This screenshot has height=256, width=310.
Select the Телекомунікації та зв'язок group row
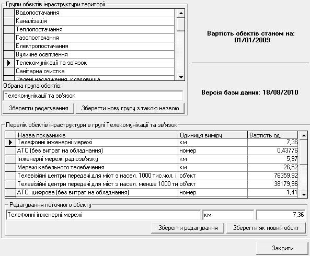click(x=95, y=63)
